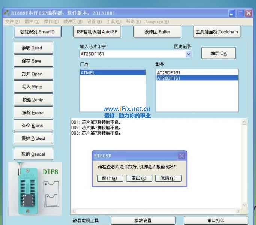
Task: Click the Abort (终止) button in dialog
Action: point(110,178)
